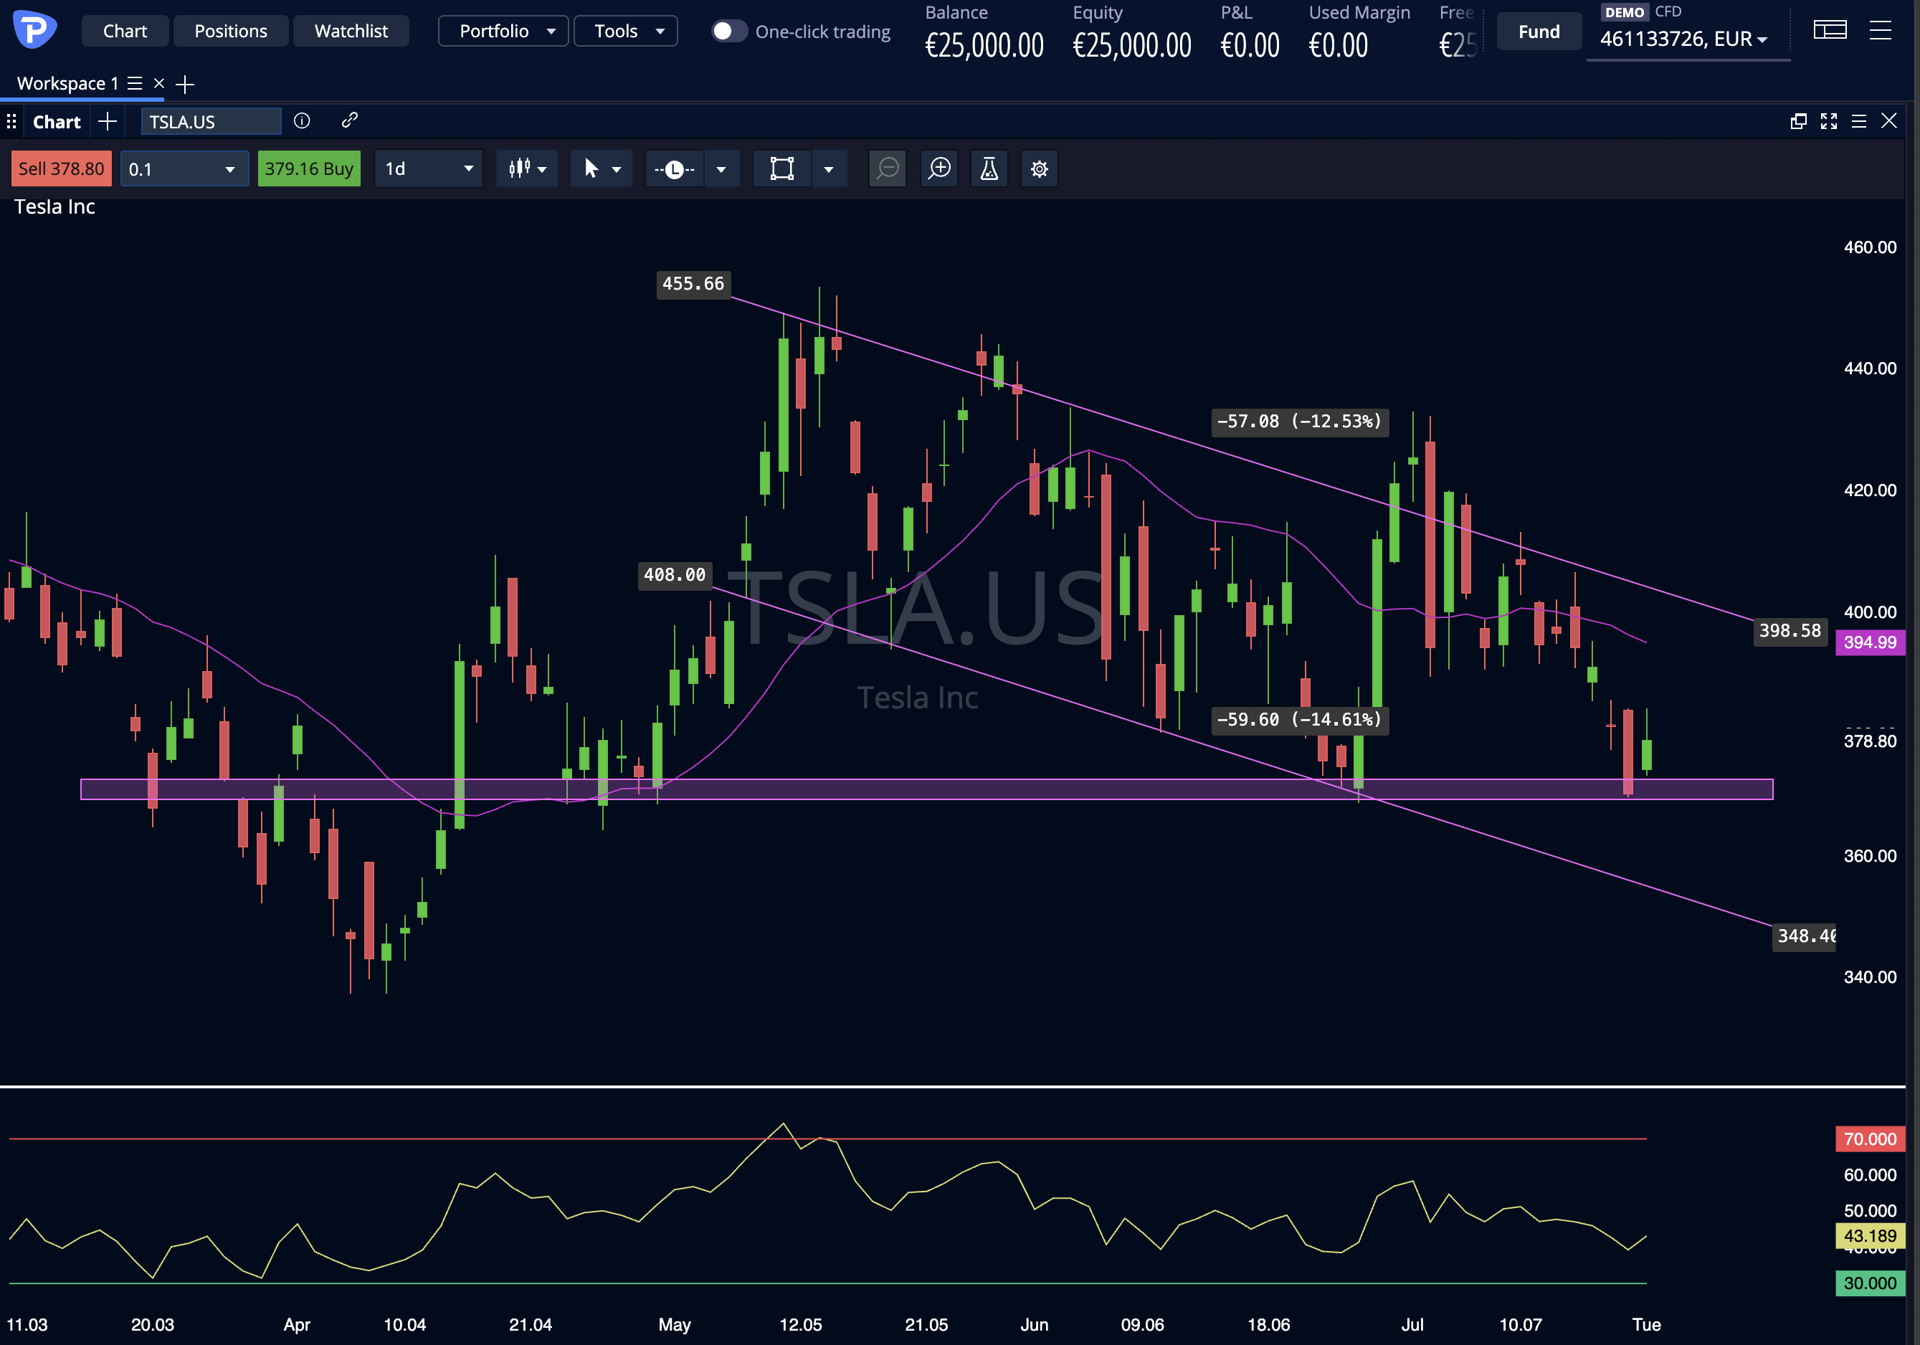Screen dimensions: 1920x1345
Task: Click the green 379.16 Buy button
Action: coord(308,169)
